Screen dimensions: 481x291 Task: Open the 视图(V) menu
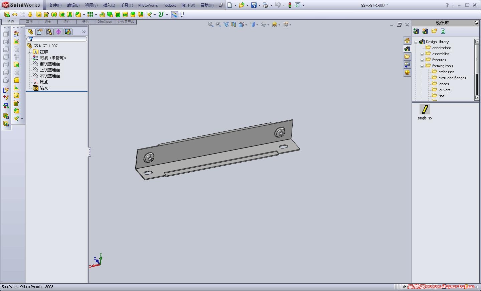click(91, 5)
